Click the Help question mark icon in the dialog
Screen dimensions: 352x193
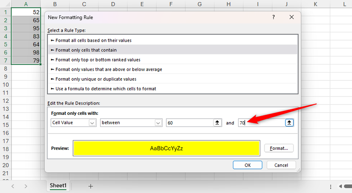point(273,18)
